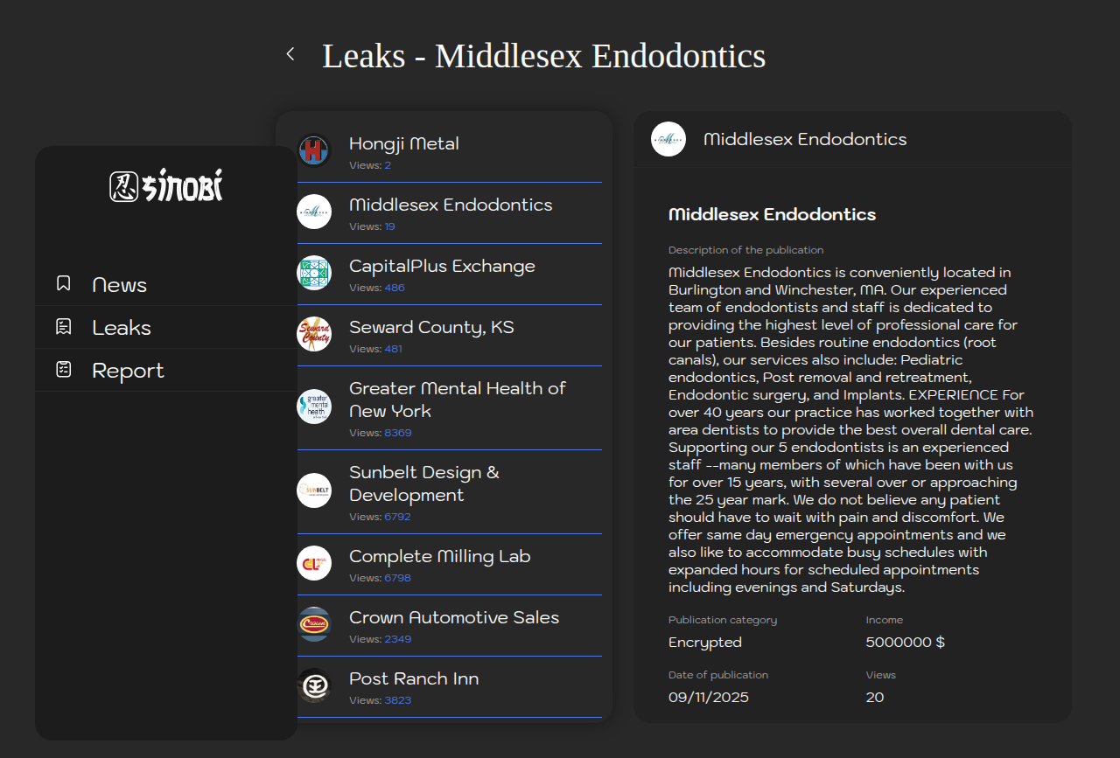The width and height of the screenshot is (1120, 758).
Task: Click the Complete Milling Lab logo
Action: point(314,563)
